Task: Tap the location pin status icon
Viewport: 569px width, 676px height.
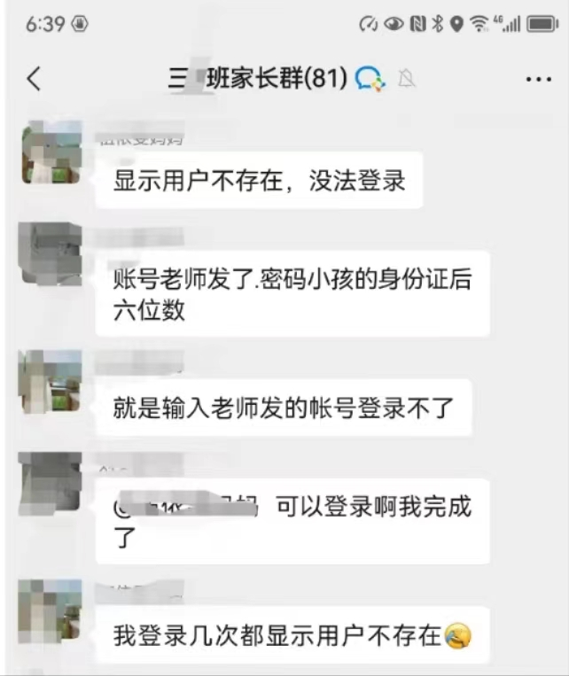Action: pyautogui.click(x=456, y=24)
